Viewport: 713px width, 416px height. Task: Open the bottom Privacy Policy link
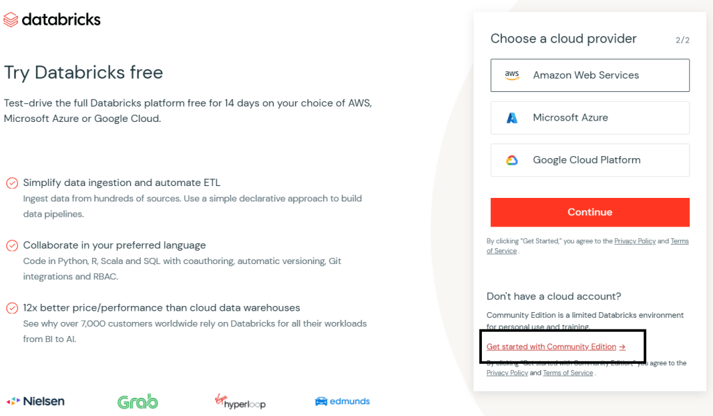507,373
